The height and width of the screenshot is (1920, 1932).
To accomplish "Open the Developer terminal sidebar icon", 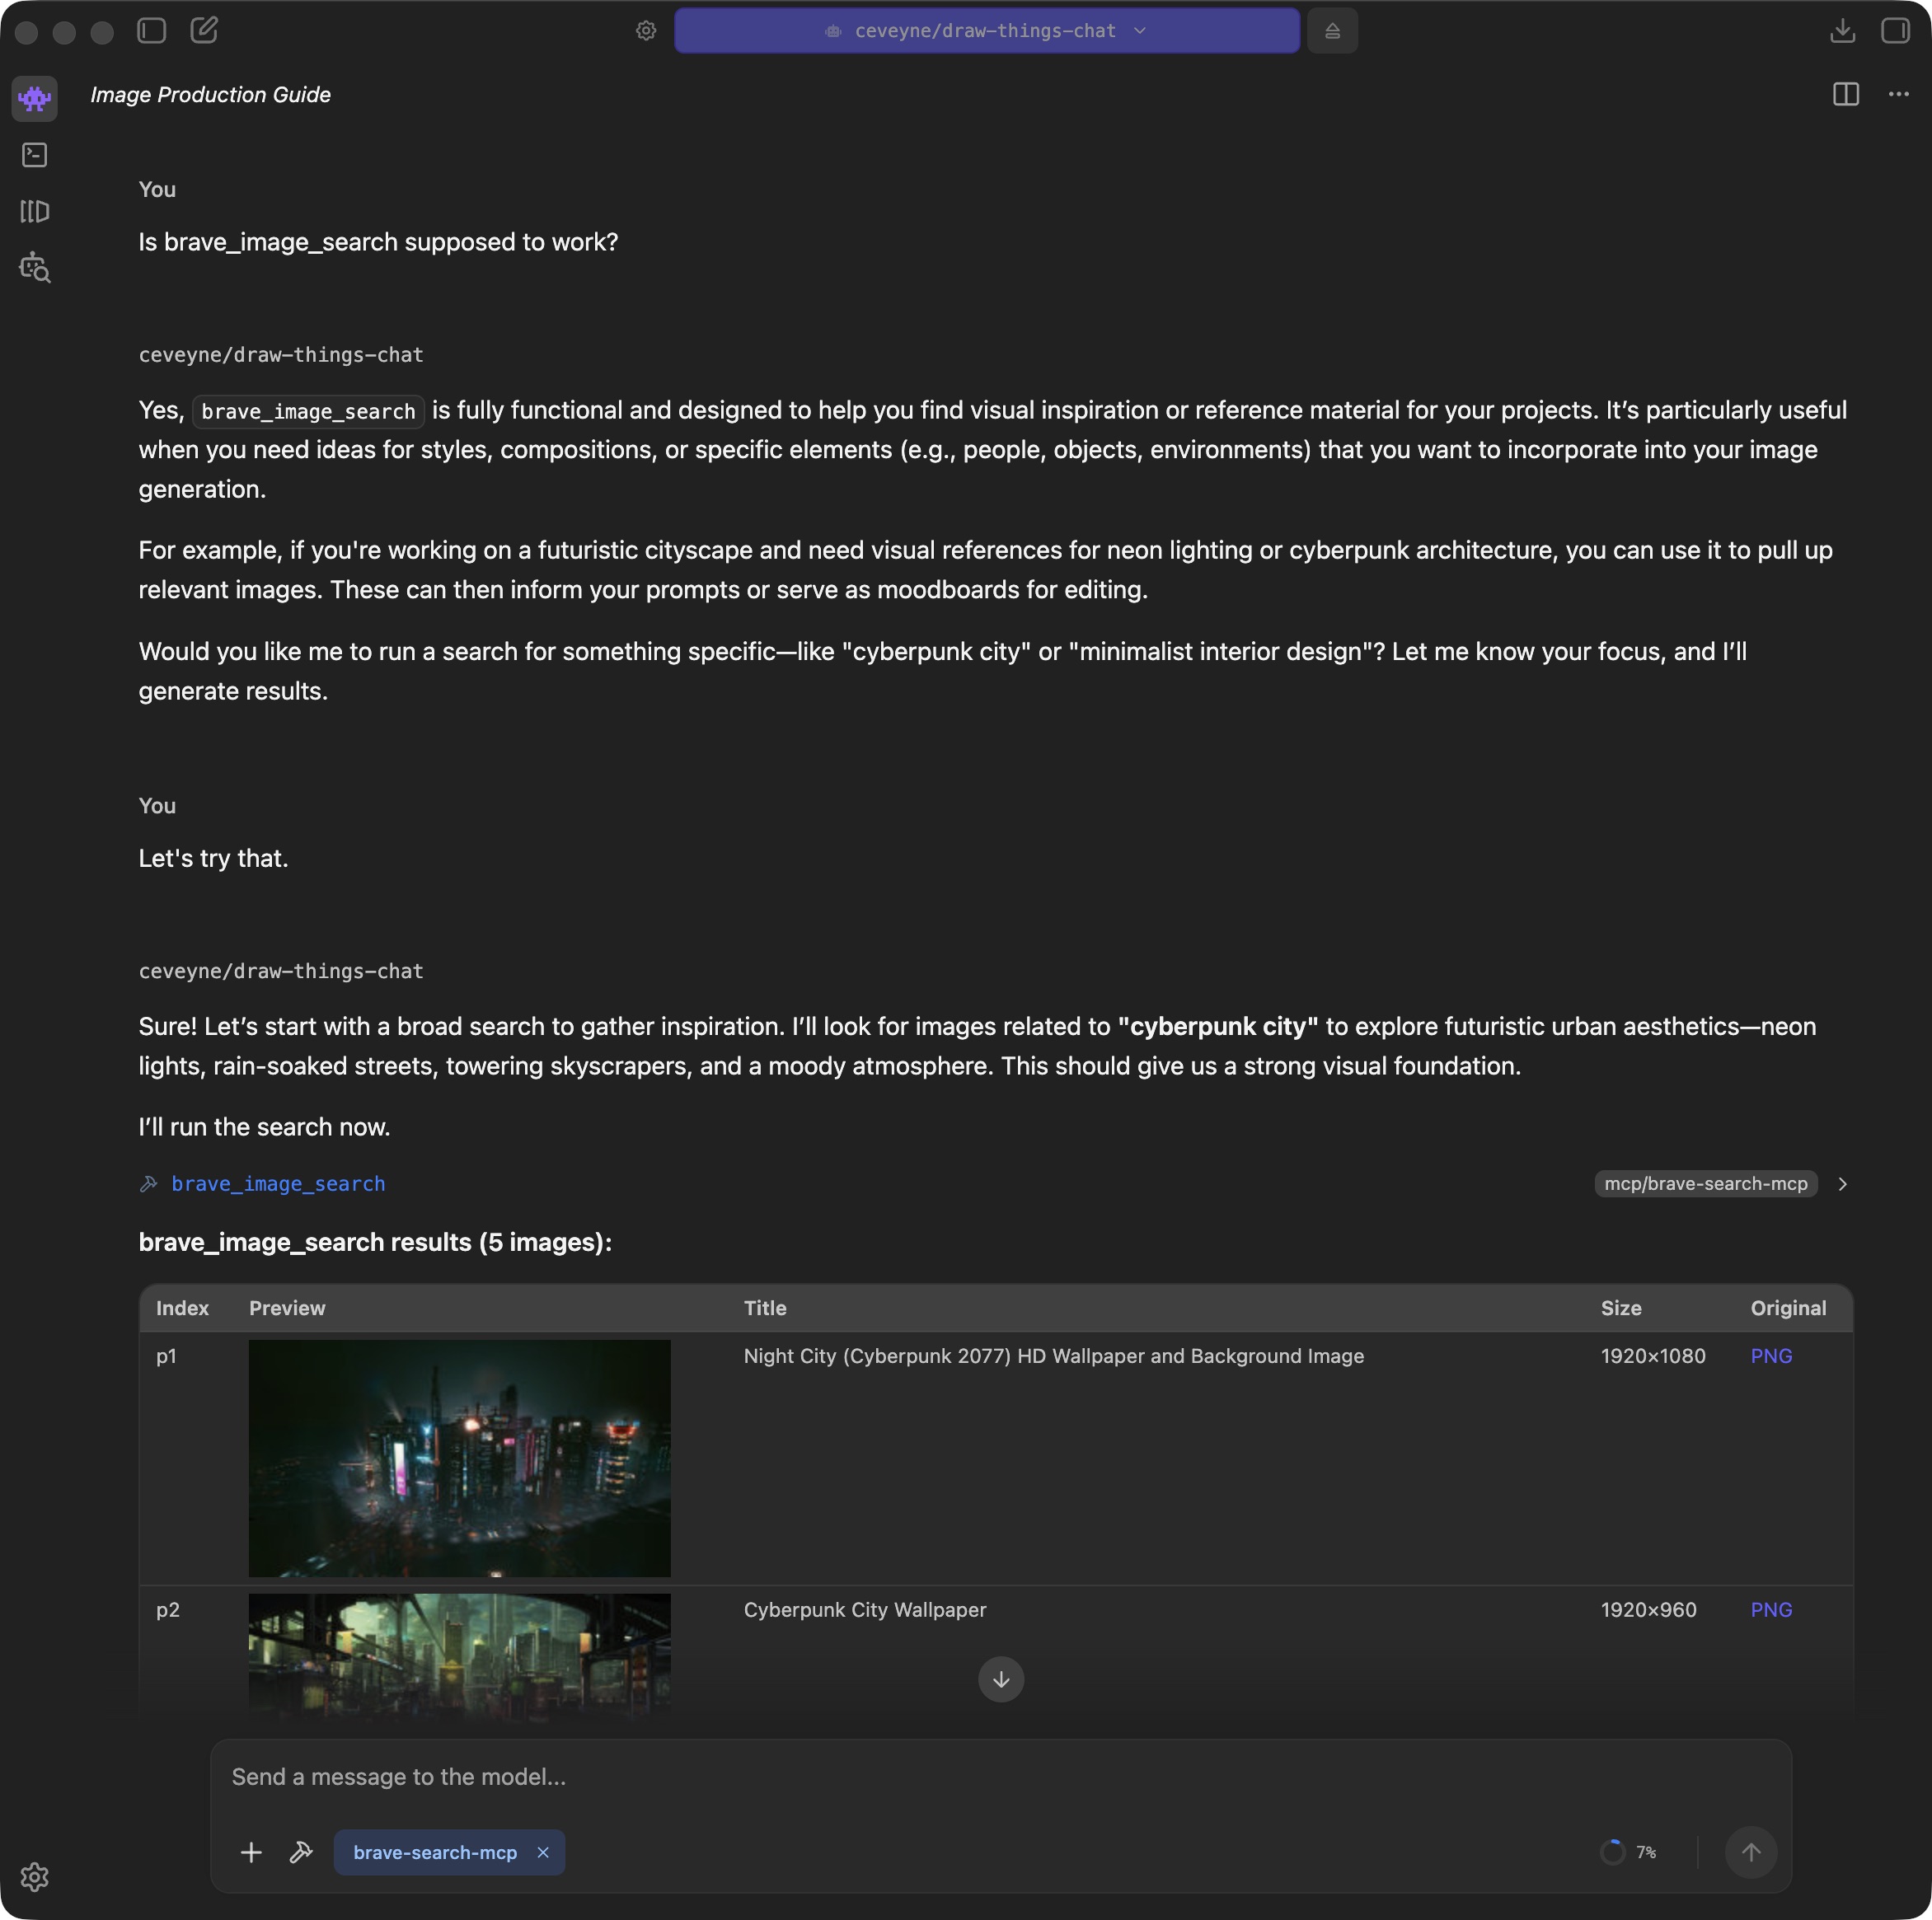I will (35, 155).
